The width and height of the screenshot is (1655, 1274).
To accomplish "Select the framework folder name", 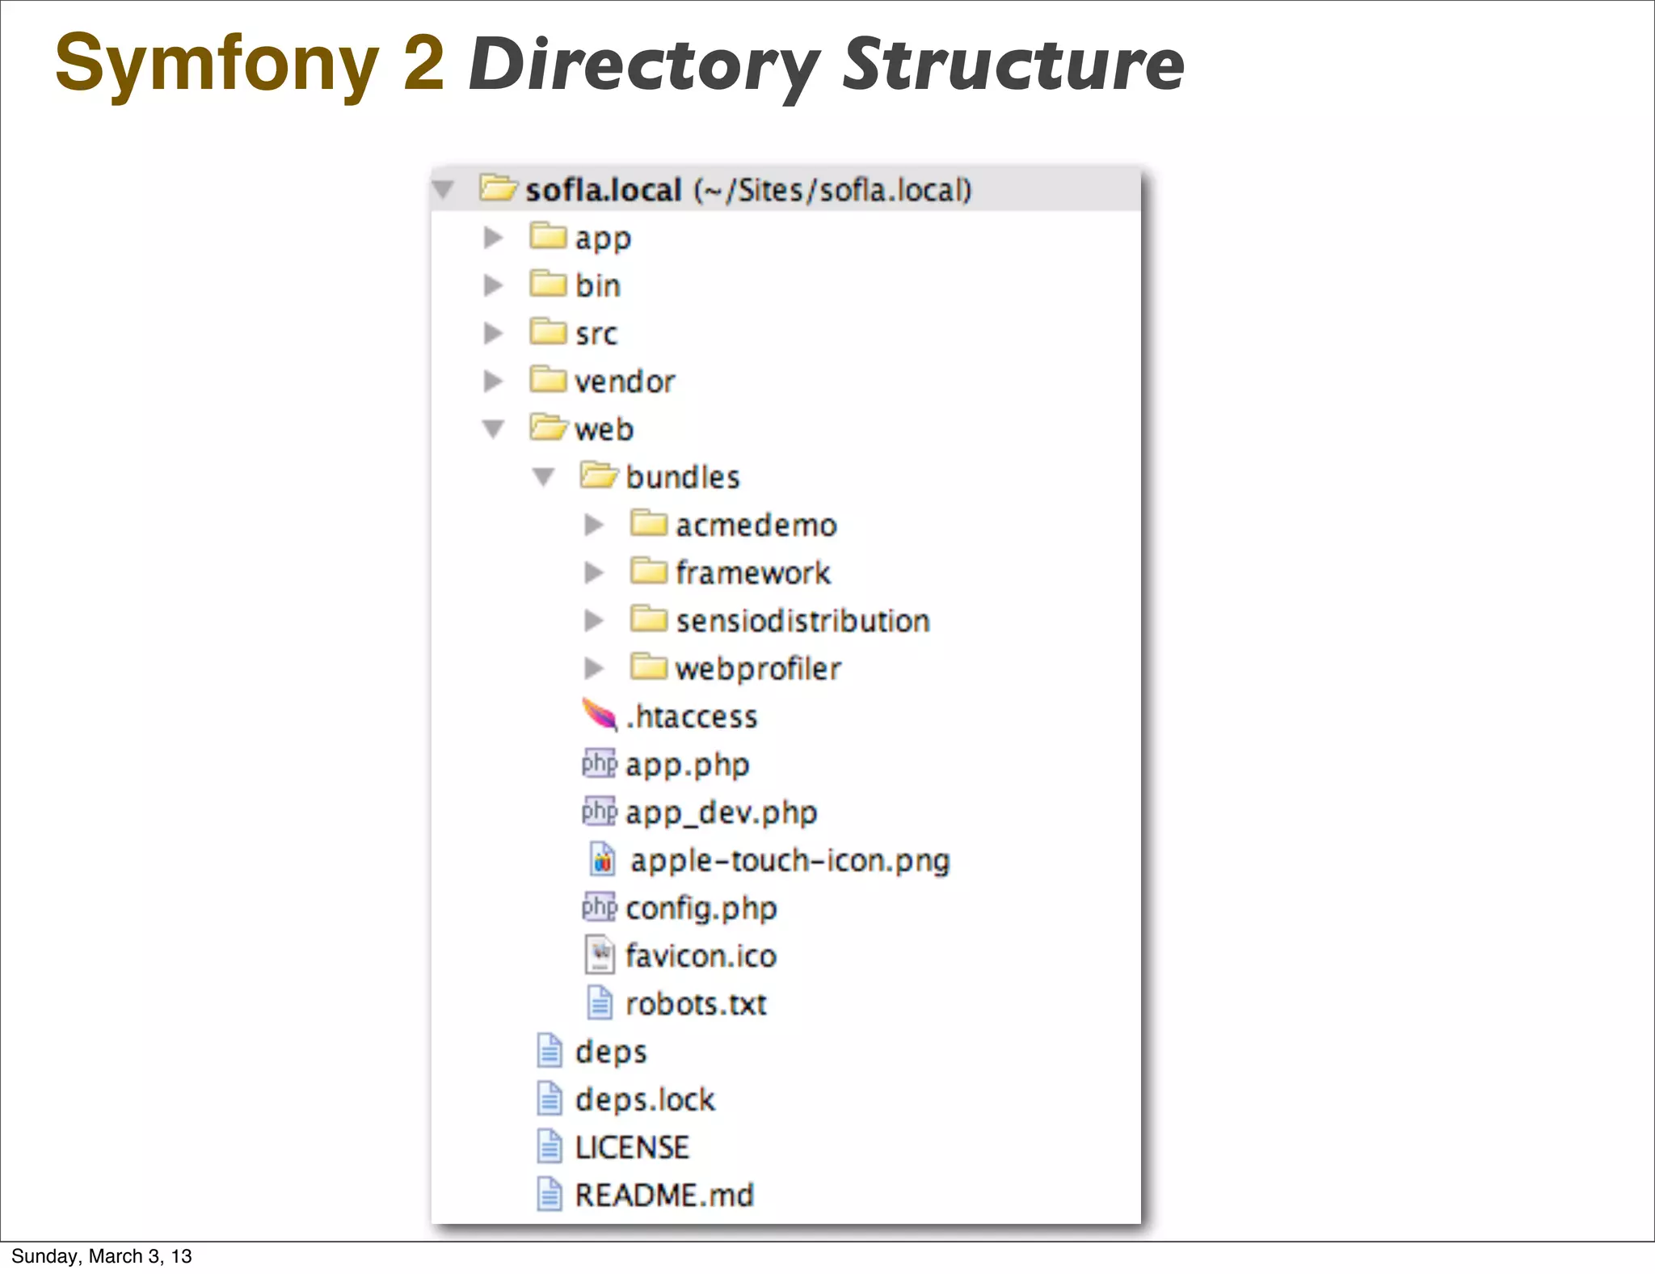I will tap(753, 573).
